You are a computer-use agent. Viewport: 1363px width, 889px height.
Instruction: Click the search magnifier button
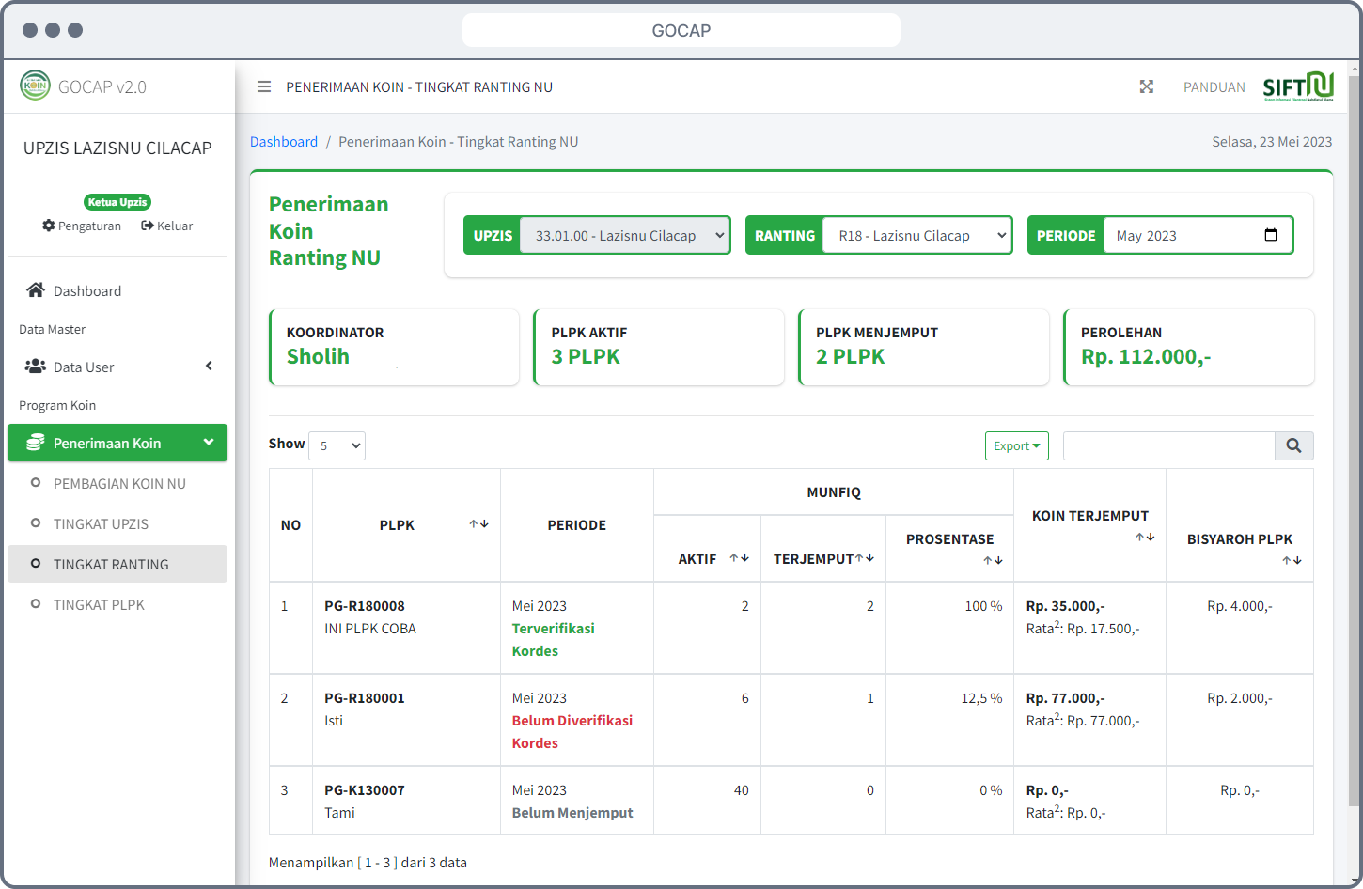1293,445
